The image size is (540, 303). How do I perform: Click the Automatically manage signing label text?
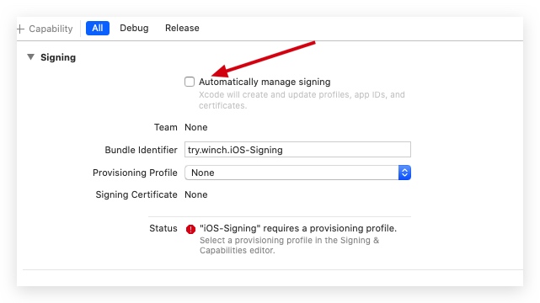pyautogui.click(x=265, y=82)
